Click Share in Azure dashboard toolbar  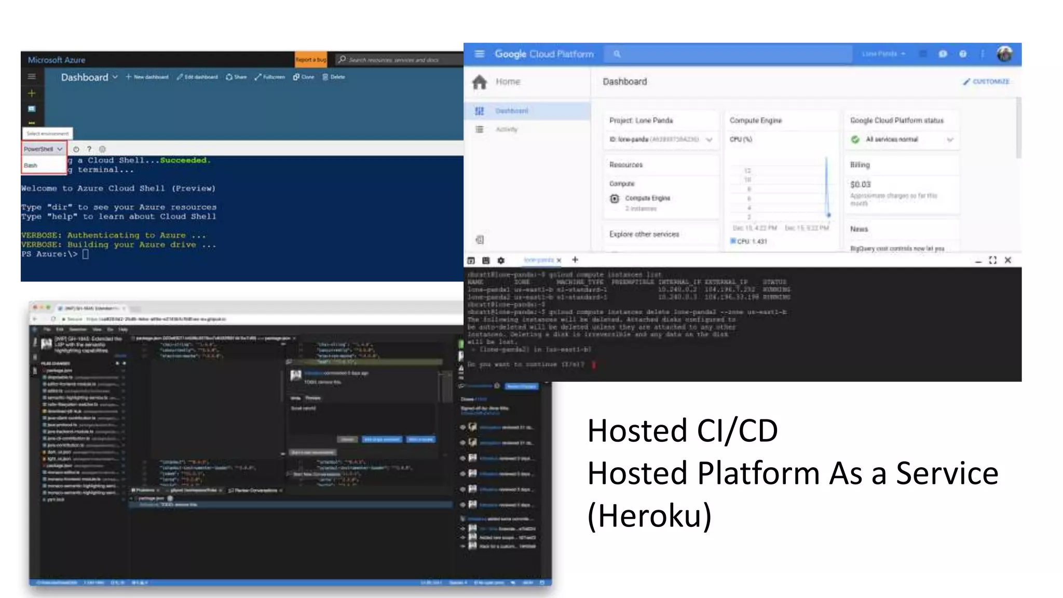pos(236,77)
